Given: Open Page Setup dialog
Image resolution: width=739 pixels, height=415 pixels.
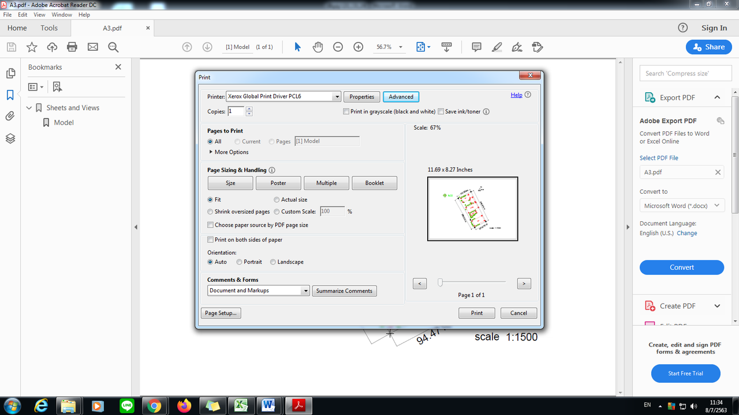Looking at the screenshot, I should click(x=221, y=313).
